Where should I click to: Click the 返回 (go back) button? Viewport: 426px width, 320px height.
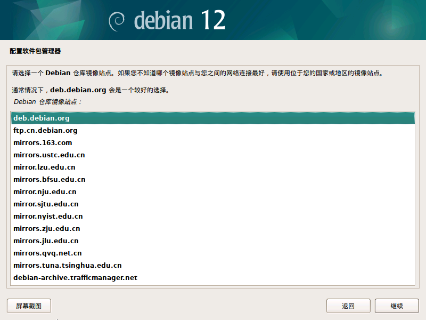click(348, 306)
